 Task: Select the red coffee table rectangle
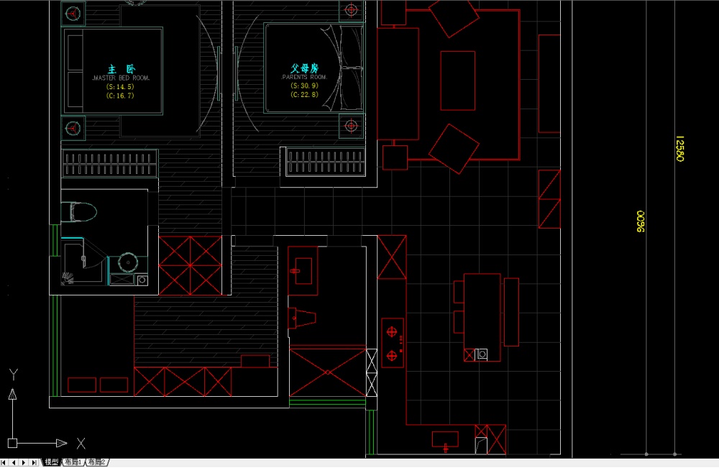coord(457,81)
